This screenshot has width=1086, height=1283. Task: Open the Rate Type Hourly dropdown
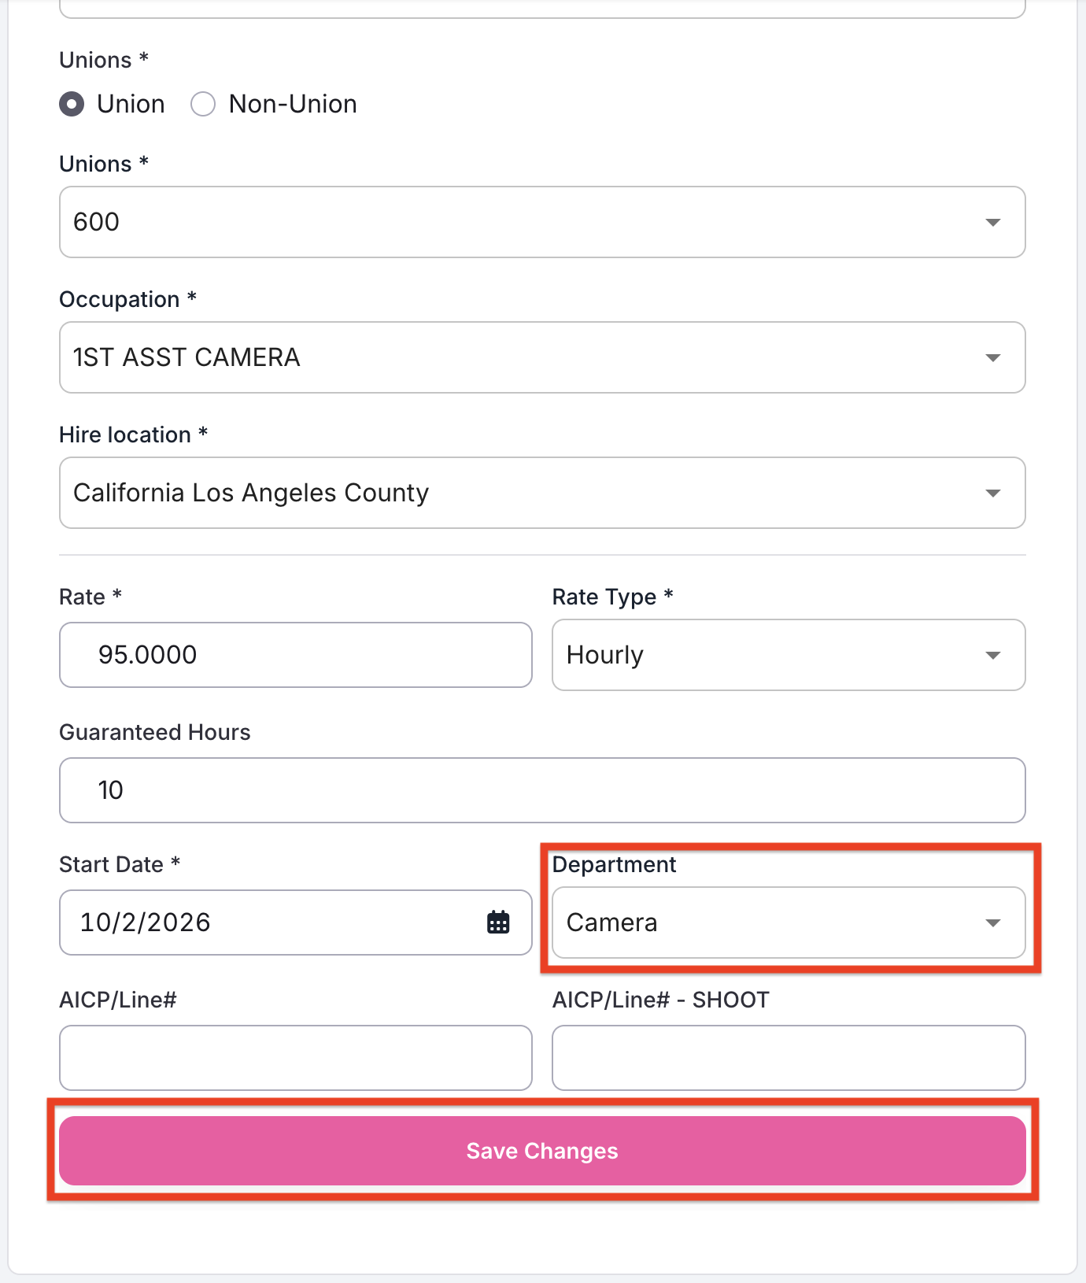(x=789, y=655)
